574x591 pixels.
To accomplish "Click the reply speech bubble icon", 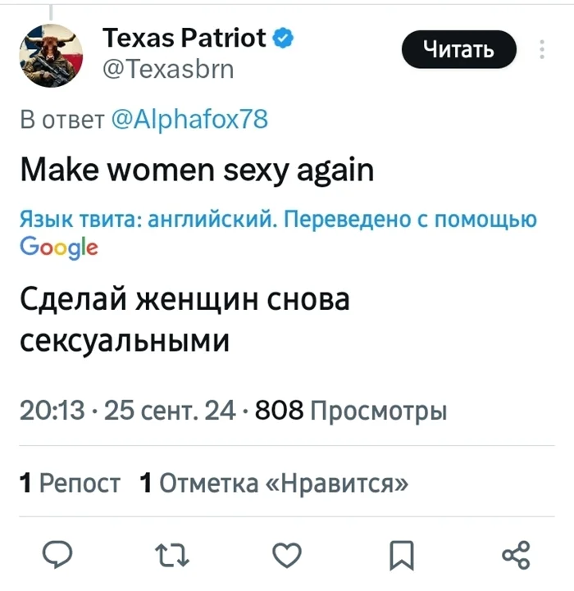I will (x=59, y=557).
